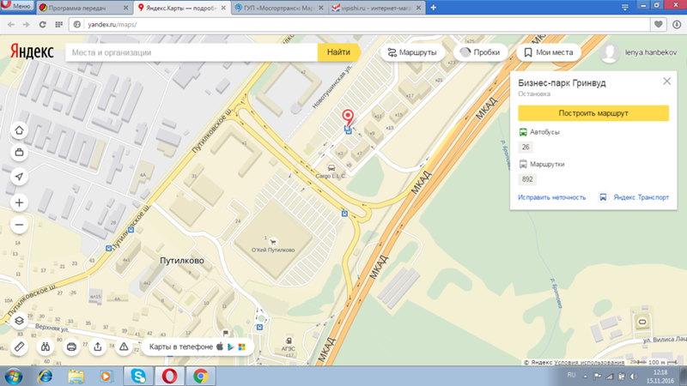Image resolution: width=687 pixels, height=386 pixels.
Task: Open Windows Start menu
Action: pyautogui.click(x=14, y=377)
